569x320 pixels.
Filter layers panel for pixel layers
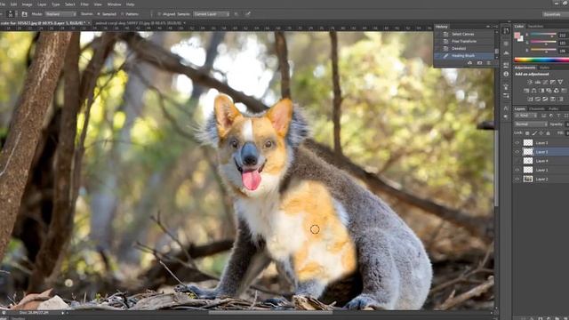click(543, 116)
